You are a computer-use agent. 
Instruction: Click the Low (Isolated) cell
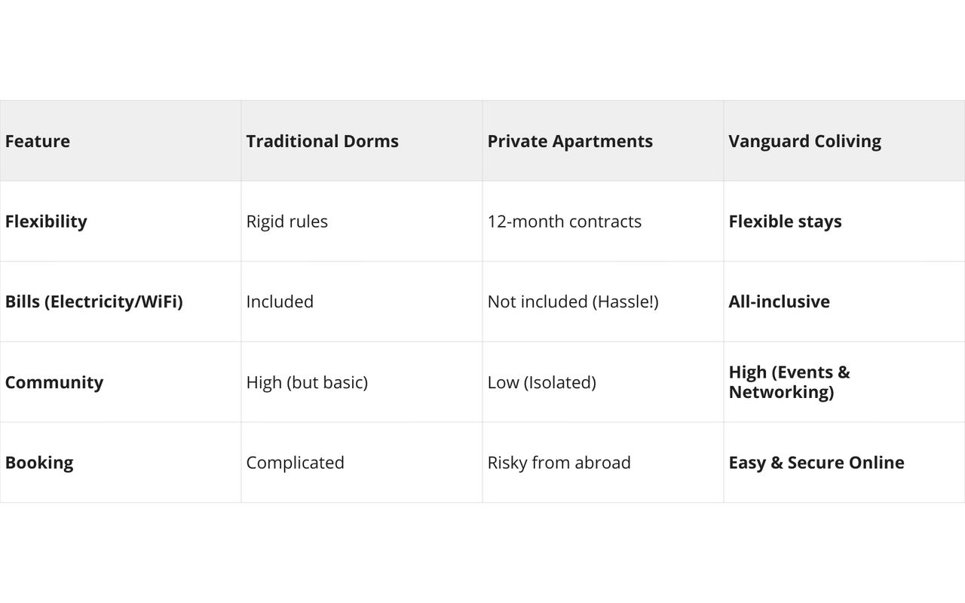541,382
